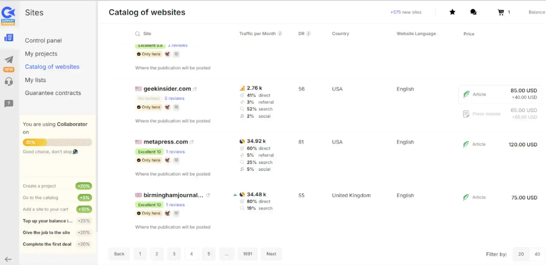Expand the Top up your balance step
The width and height of the screenshot is (546, 265).
(x=48, y=221)
